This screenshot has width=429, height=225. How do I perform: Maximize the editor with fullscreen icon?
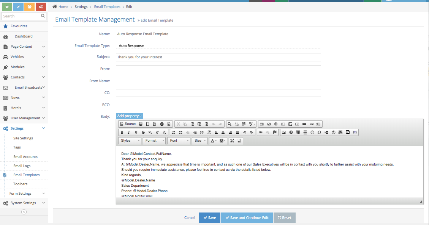[232, 141]
